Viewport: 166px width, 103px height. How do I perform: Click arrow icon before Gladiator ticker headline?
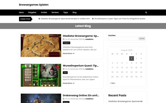point(39,19)
